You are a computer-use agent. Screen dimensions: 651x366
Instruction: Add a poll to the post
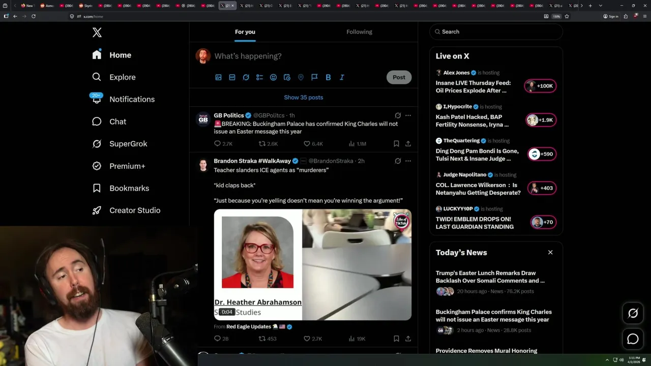click(x=259, y=77)
